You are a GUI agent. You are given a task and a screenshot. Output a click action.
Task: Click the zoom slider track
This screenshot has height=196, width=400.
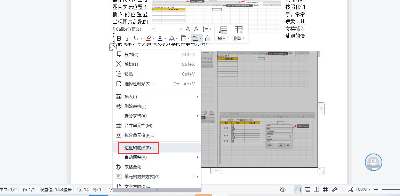391,189
